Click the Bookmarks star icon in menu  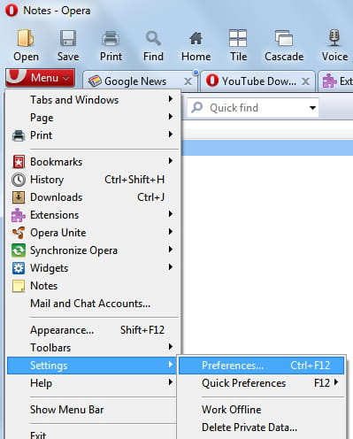(x=19, y=162)
